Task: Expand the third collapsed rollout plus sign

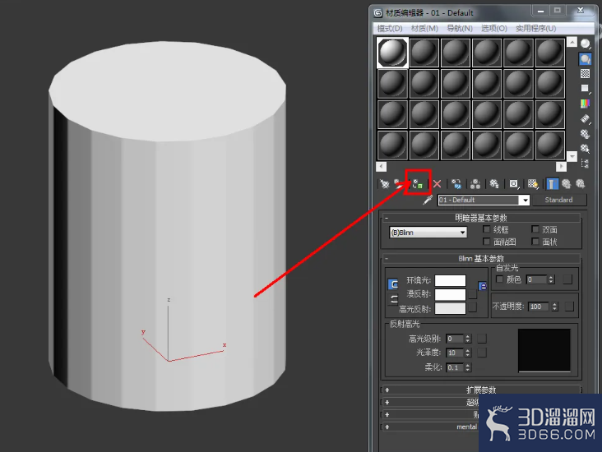Action: pyautogui.click(x=387, y=414)
